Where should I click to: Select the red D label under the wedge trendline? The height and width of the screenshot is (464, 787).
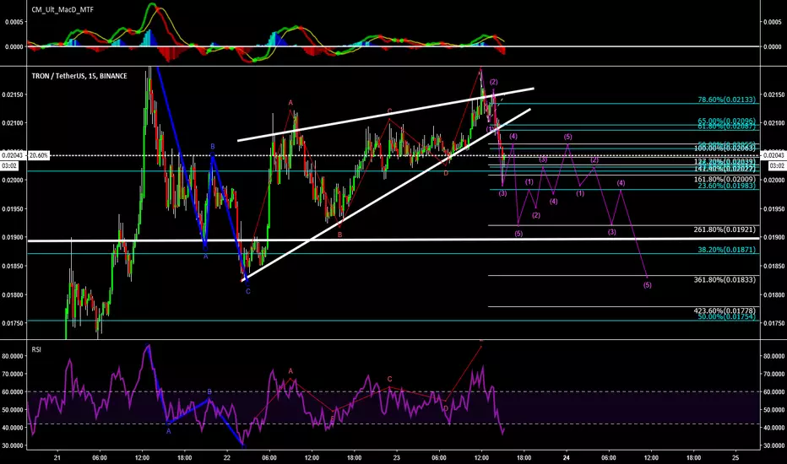(x=446, y=173)
